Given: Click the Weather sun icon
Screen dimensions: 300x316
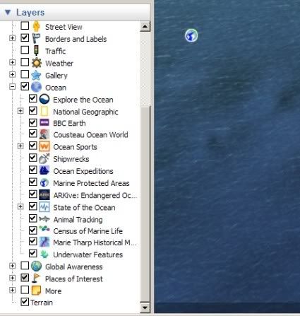Looking at the screenshot, I should coord(37,63).
